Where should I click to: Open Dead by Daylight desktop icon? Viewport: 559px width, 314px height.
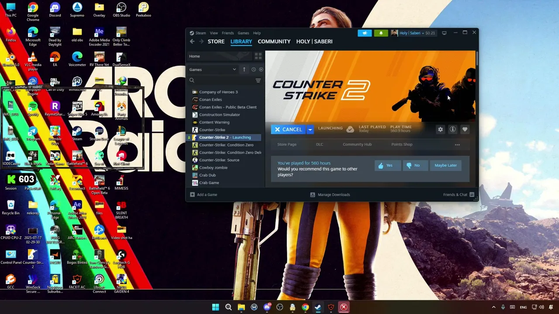click(55, 37)
